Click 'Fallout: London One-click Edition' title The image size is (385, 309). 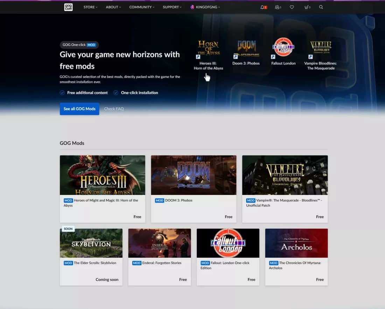click(225, 266)
